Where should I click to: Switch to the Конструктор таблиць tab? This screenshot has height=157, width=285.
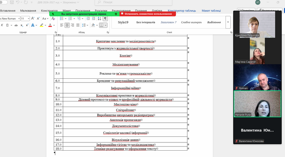(x=183, y=11)
